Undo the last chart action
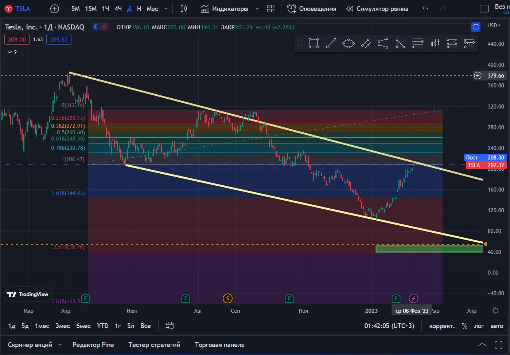510x355 pixels. pyautogui.click(x=425, y=9)
